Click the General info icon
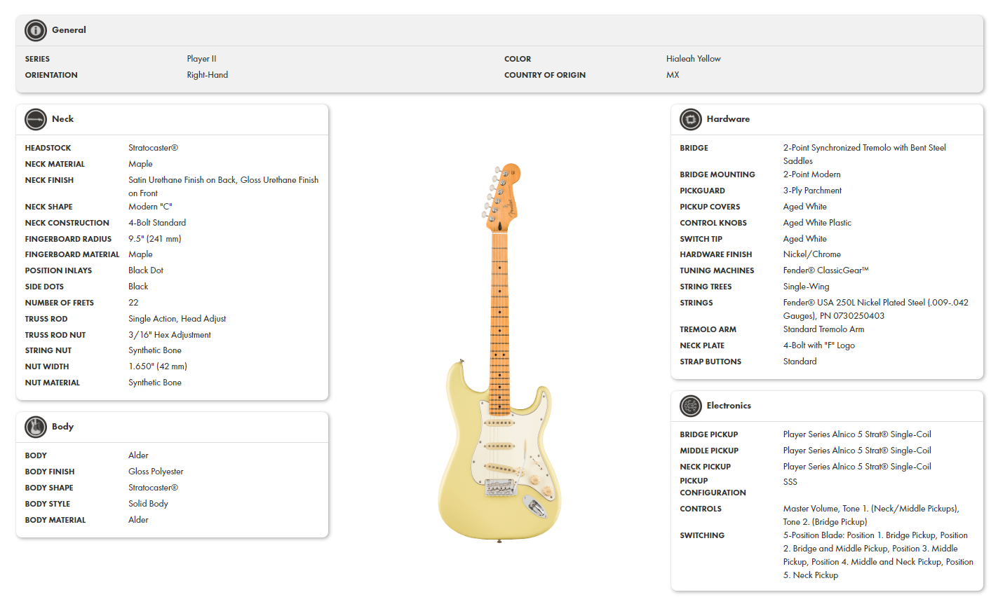Screen dimensions: 991x597 36,30
